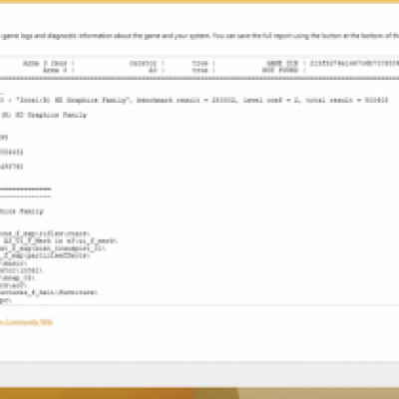Select the 'phics Family' heading below the divider
Image resolution: width=399 pixels, height=399 pixels.
coord(22,211)
